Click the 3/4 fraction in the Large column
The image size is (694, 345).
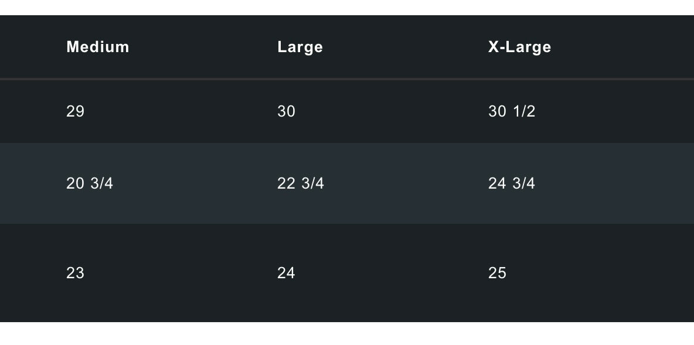[x=313, y=183]
